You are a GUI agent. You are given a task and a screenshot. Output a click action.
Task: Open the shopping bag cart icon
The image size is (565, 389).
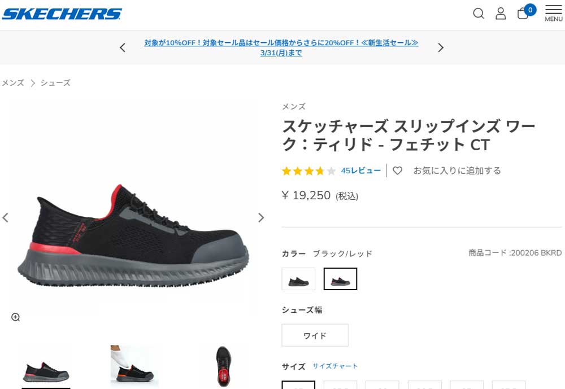click(523, 14)
